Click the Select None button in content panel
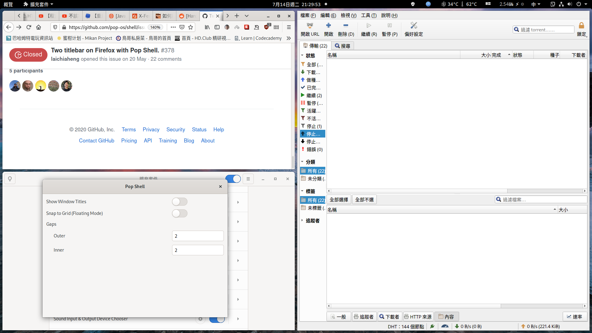The width and height of the screenshot is (592, 333). click(x=364, y=200)
